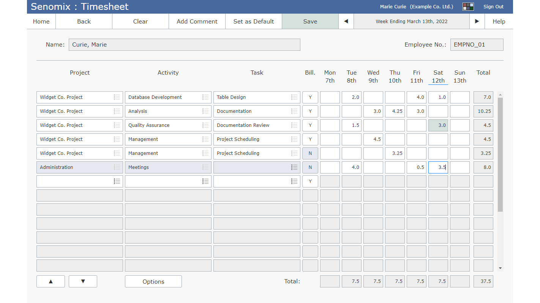540x303 pixels.
Task: Click the Options button
Action: [x=153, y=281]
